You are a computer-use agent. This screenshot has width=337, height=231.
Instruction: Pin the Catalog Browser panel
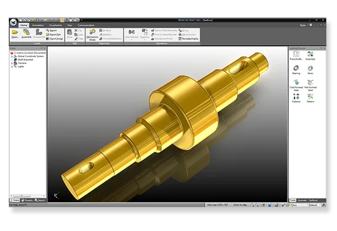point(321,48)
